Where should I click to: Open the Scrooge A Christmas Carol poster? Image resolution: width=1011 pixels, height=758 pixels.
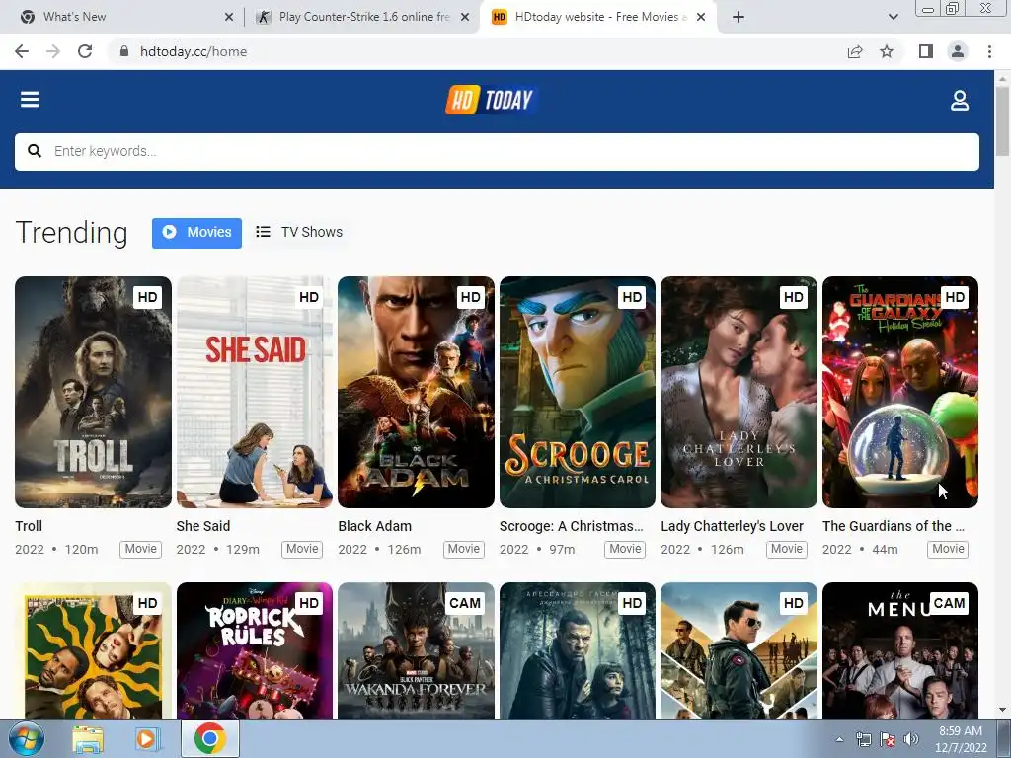(x=578, y=392)
